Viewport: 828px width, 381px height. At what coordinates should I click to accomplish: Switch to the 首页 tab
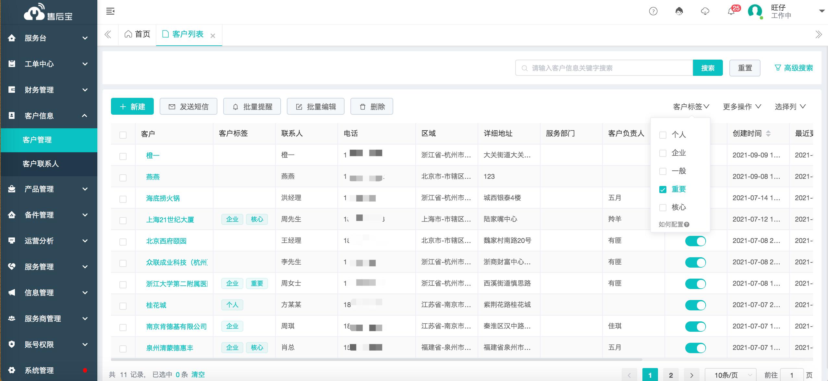[x=138, y=34]
